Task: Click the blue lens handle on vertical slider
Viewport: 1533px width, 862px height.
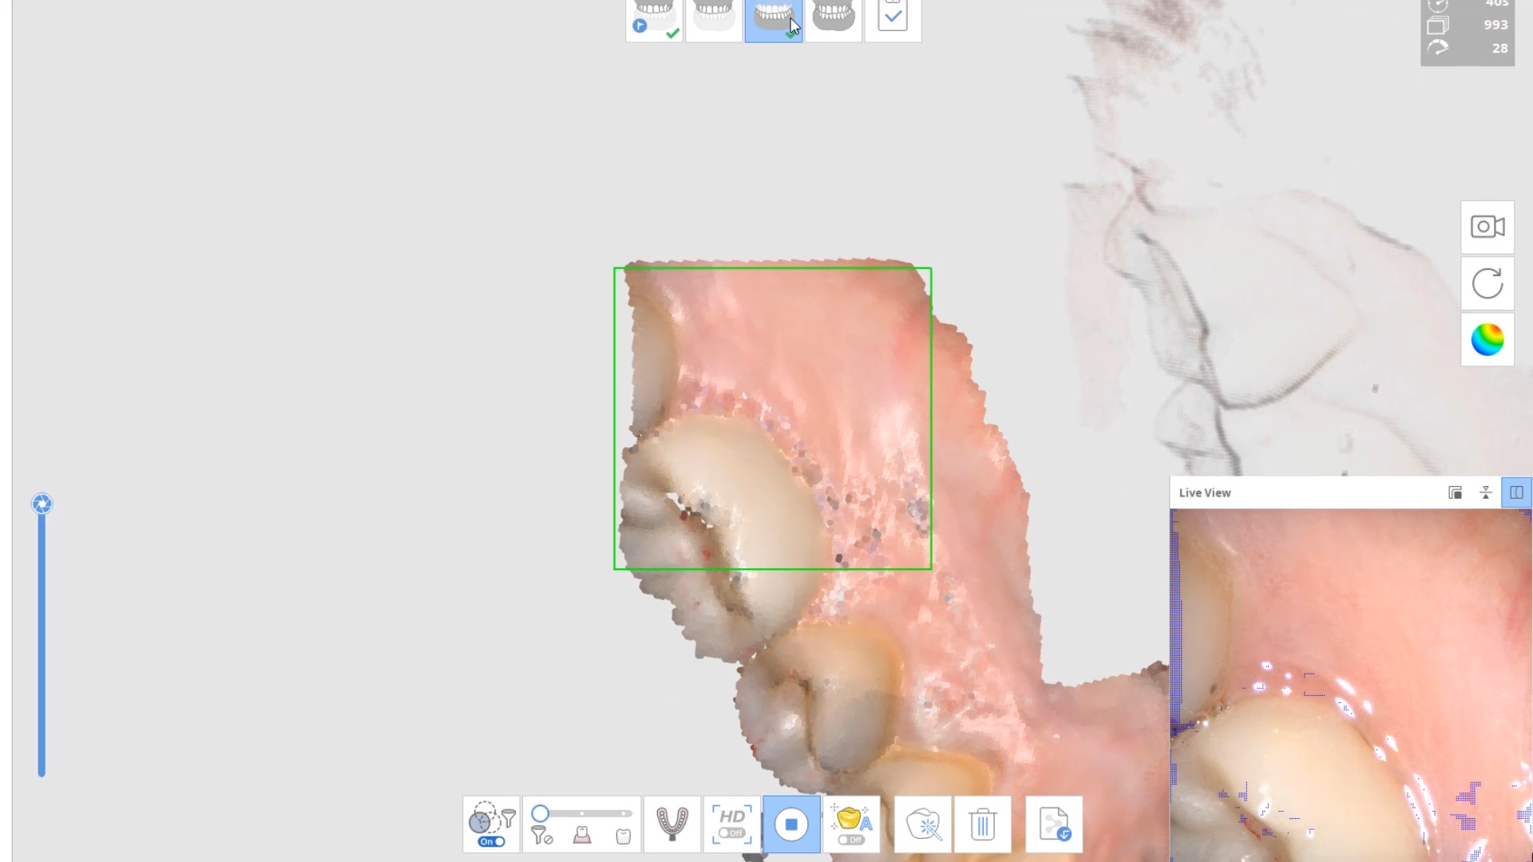Action: point(42,504)
